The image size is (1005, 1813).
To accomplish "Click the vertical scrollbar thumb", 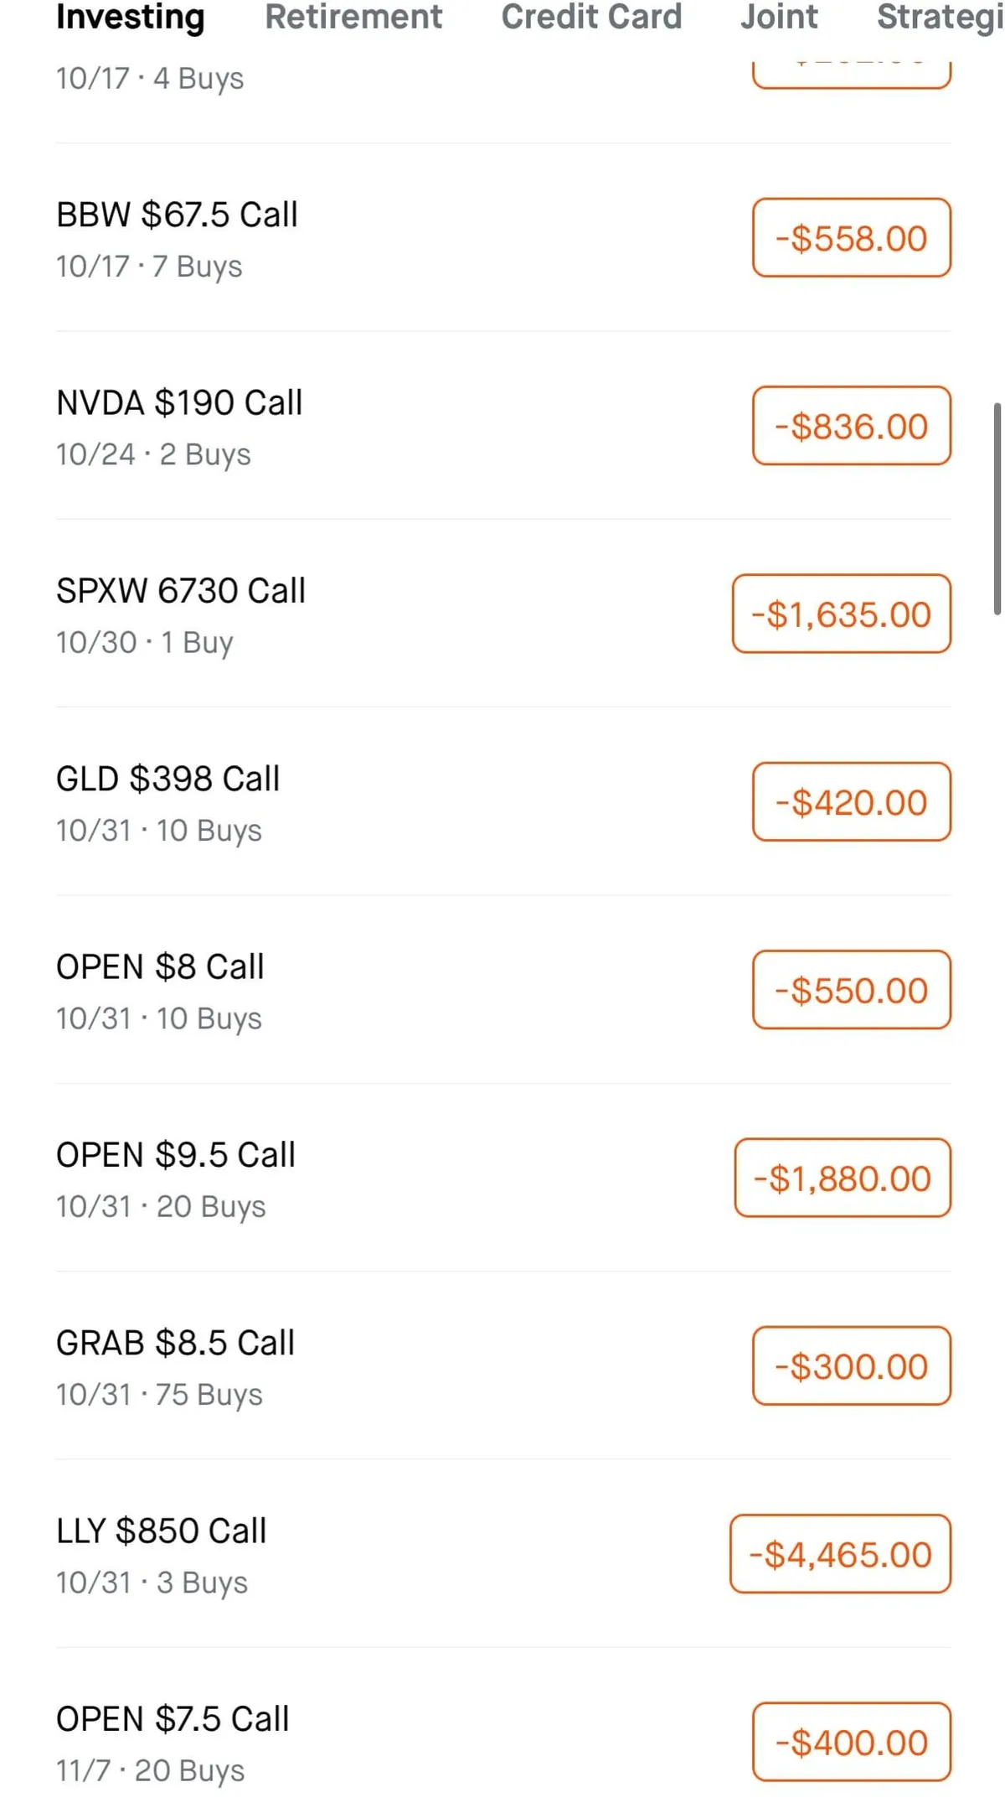I will pos(997,510).
